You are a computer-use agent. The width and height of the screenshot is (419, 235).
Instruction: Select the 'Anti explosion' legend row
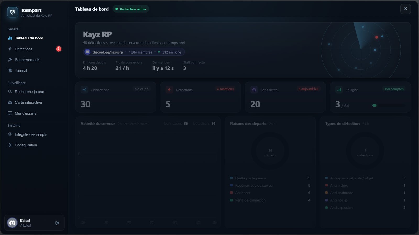365,208
